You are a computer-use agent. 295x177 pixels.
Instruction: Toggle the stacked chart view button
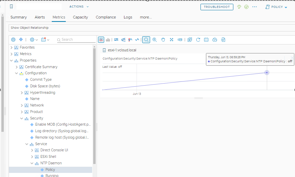(108, 40)
